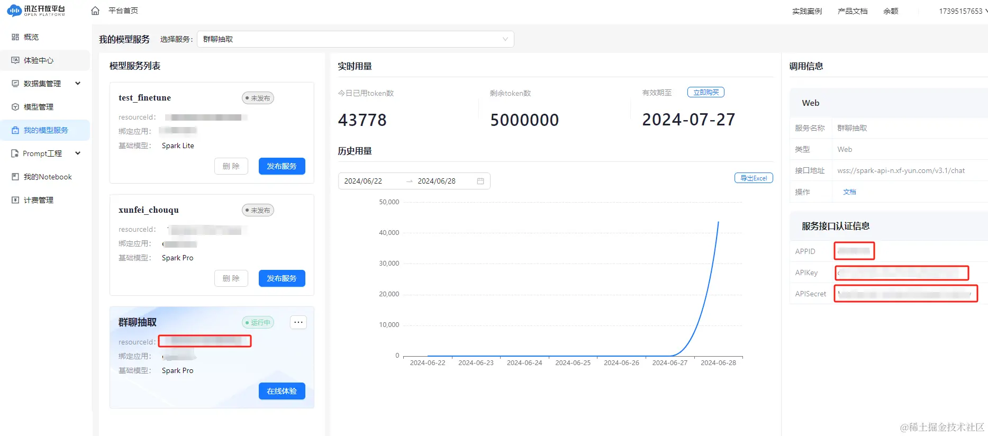Open the 文档 link in 调用信息
The height and width of the screenshot is (436, 988).
849,192
